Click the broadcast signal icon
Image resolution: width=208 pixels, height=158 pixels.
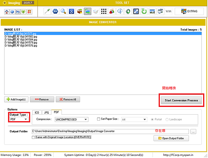coord(18,12)
